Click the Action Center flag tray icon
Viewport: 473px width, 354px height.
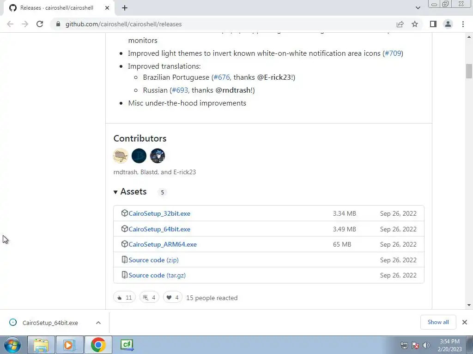415,345
